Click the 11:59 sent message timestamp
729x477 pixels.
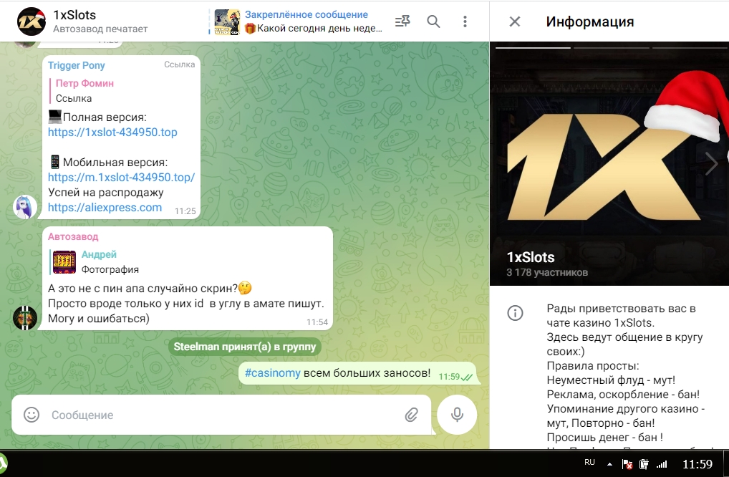click(x=449, y=377)
